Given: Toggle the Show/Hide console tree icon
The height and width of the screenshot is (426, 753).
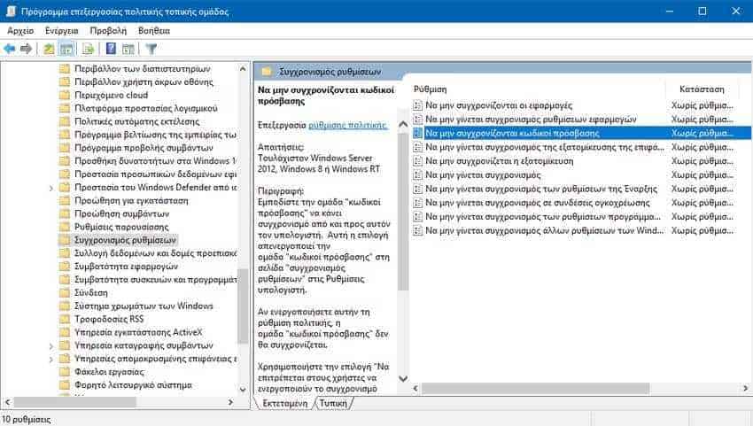Looking at the screenshot, I should pos(66,49).
